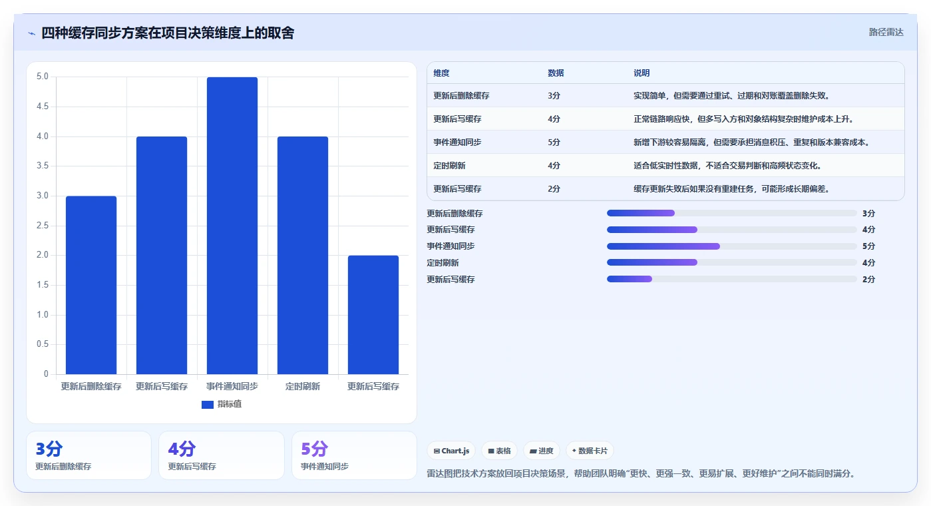Select the 进度 chip
The width and height of the screenshot is (931, 506).
(542, 451)
